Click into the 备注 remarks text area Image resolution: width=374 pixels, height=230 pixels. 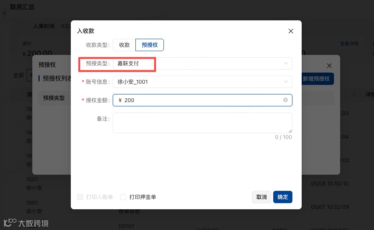[x=202, y=123]
